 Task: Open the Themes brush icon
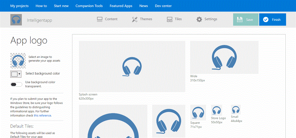pos(135,19)
